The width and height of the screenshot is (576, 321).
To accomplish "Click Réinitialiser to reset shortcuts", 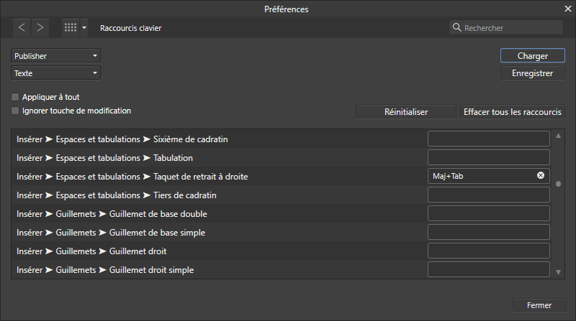I will click(x=406, y=112).
